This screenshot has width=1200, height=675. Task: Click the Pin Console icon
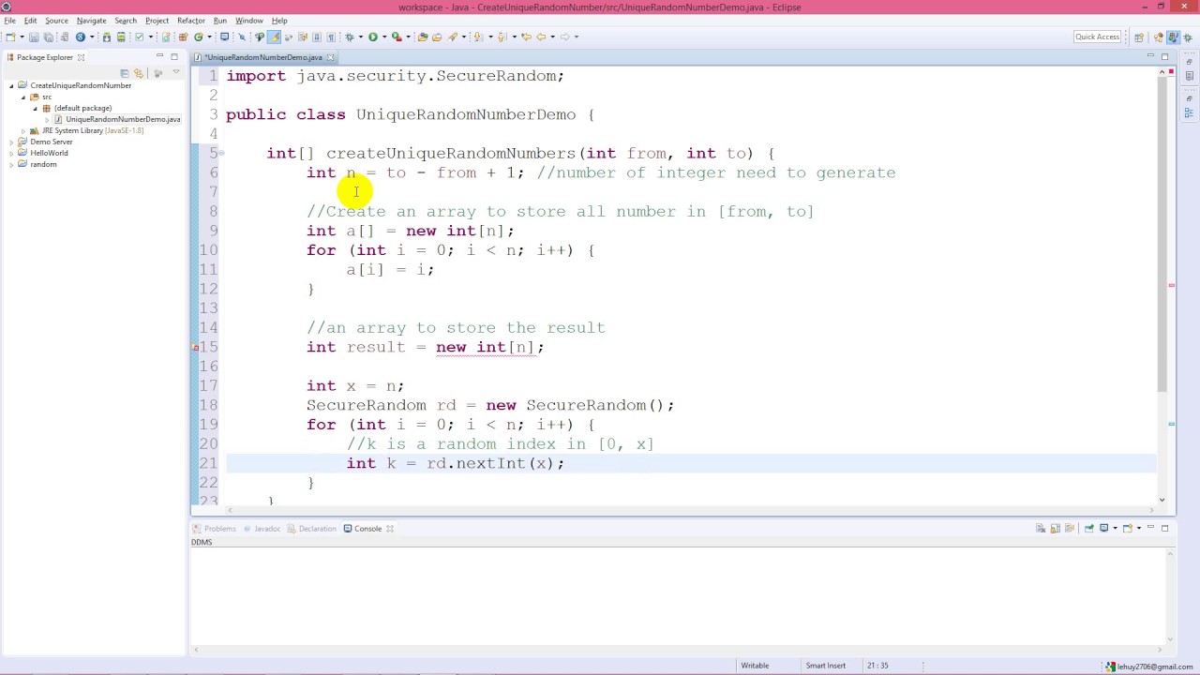coord(1089,528)
